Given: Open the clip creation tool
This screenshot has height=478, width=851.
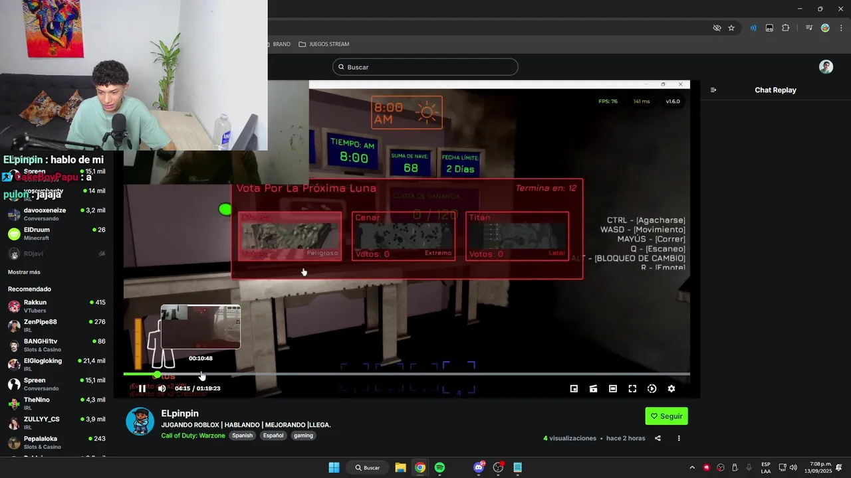Looking at the screenshot, I should pos(593,389).
